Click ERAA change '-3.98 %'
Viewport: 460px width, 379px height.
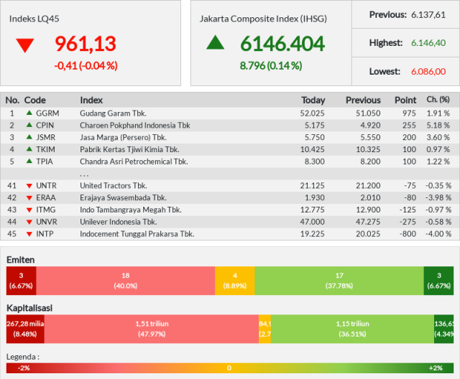(x=438, y=197)
